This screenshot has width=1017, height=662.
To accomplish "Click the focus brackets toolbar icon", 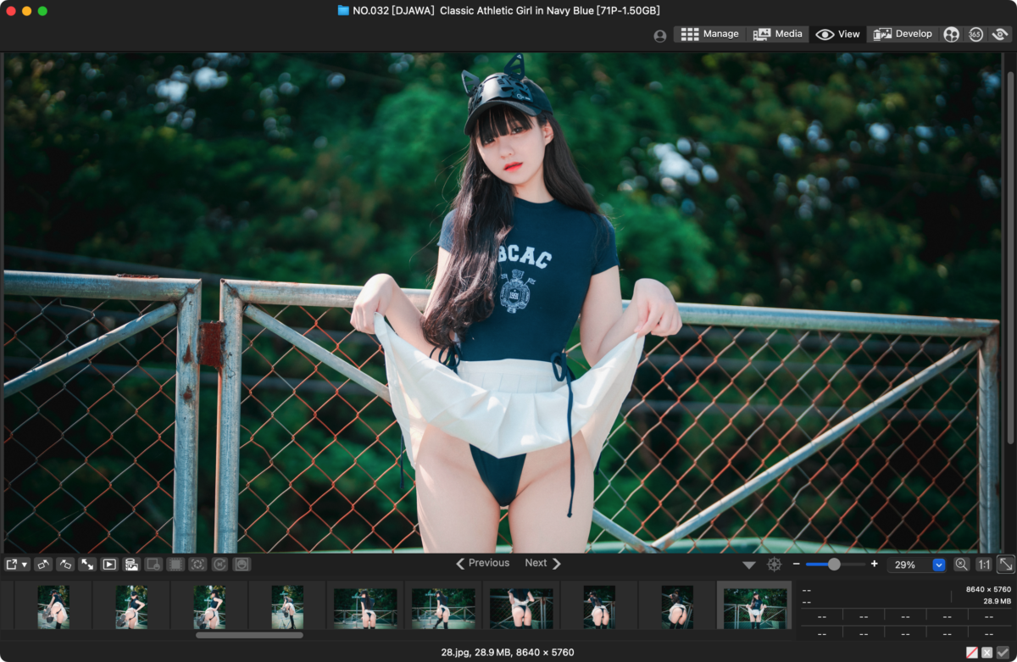I will pyautogui.click(x=197, y=564).
